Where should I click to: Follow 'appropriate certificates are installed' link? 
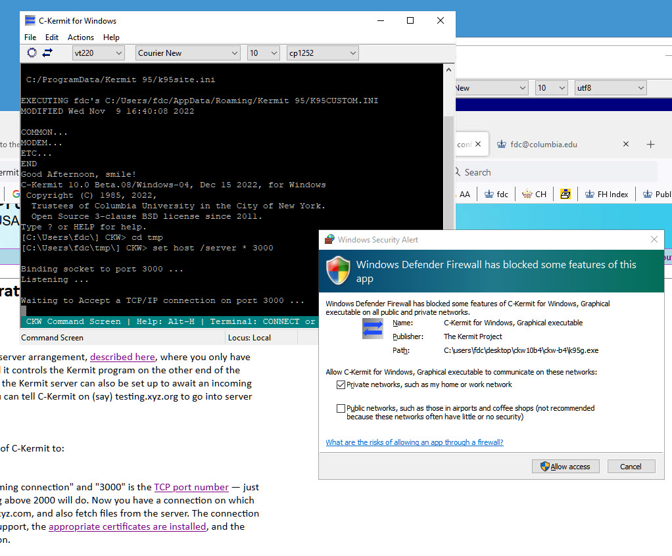coord(128,526)
